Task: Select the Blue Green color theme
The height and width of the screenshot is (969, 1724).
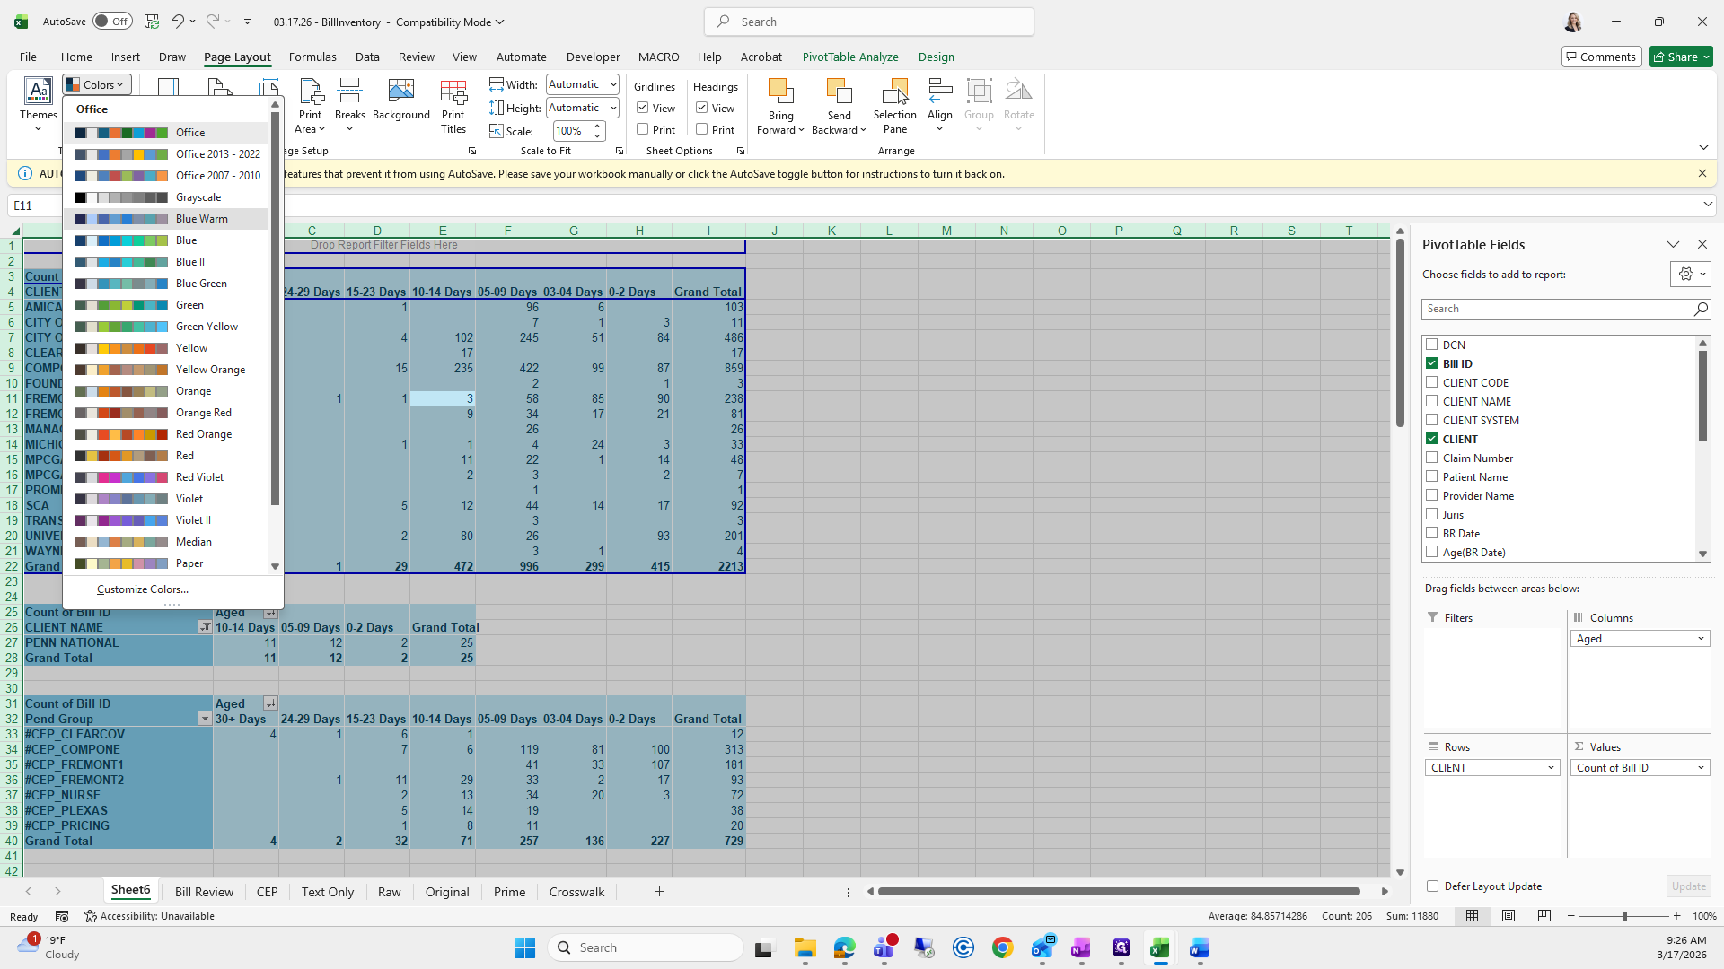Action: click(x=201, y=284)
